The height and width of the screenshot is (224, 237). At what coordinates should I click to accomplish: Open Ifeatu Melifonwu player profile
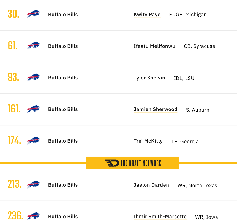[x=154, y=46]
